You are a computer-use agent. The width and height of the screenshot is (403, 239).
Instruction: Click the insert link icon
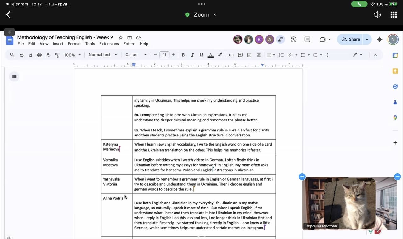(231, 55)
